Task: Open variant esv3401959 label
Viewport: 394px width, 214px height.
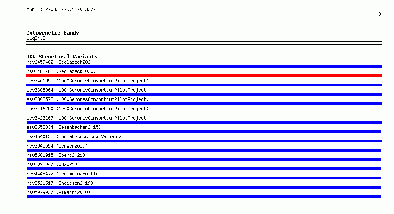Action: coord(88,81)
